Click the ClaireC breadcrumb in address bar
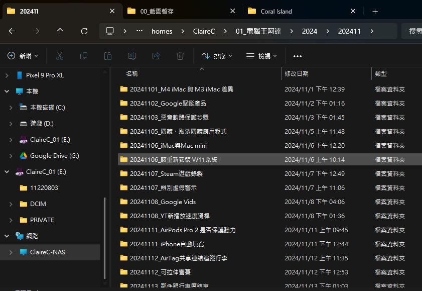Viewport: 422px width, 291px height. pyautogui.click(x=204, y=31)
